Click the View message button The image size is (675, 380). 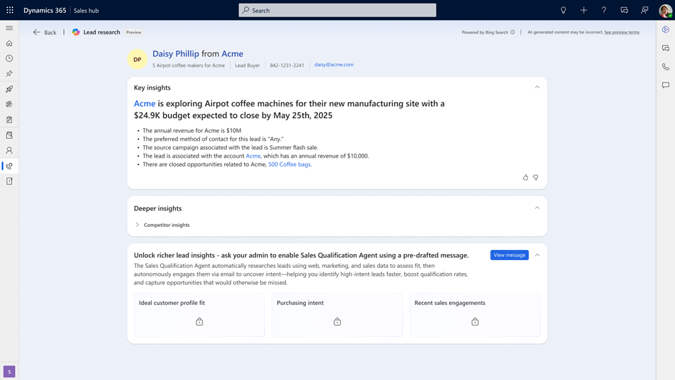pos(509,255)
